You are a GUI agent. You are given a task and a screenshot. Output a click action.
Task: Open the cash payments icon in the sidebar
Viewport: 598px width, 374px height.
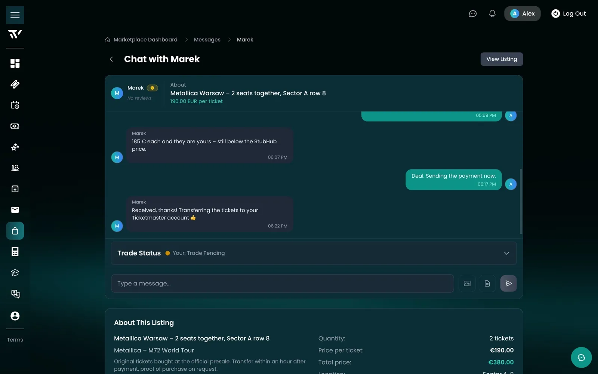coord(15,126)
